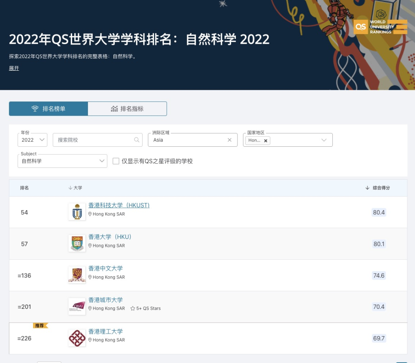
Task: Click the 香港中文大学 crest logo
Action: pos(77,275)
